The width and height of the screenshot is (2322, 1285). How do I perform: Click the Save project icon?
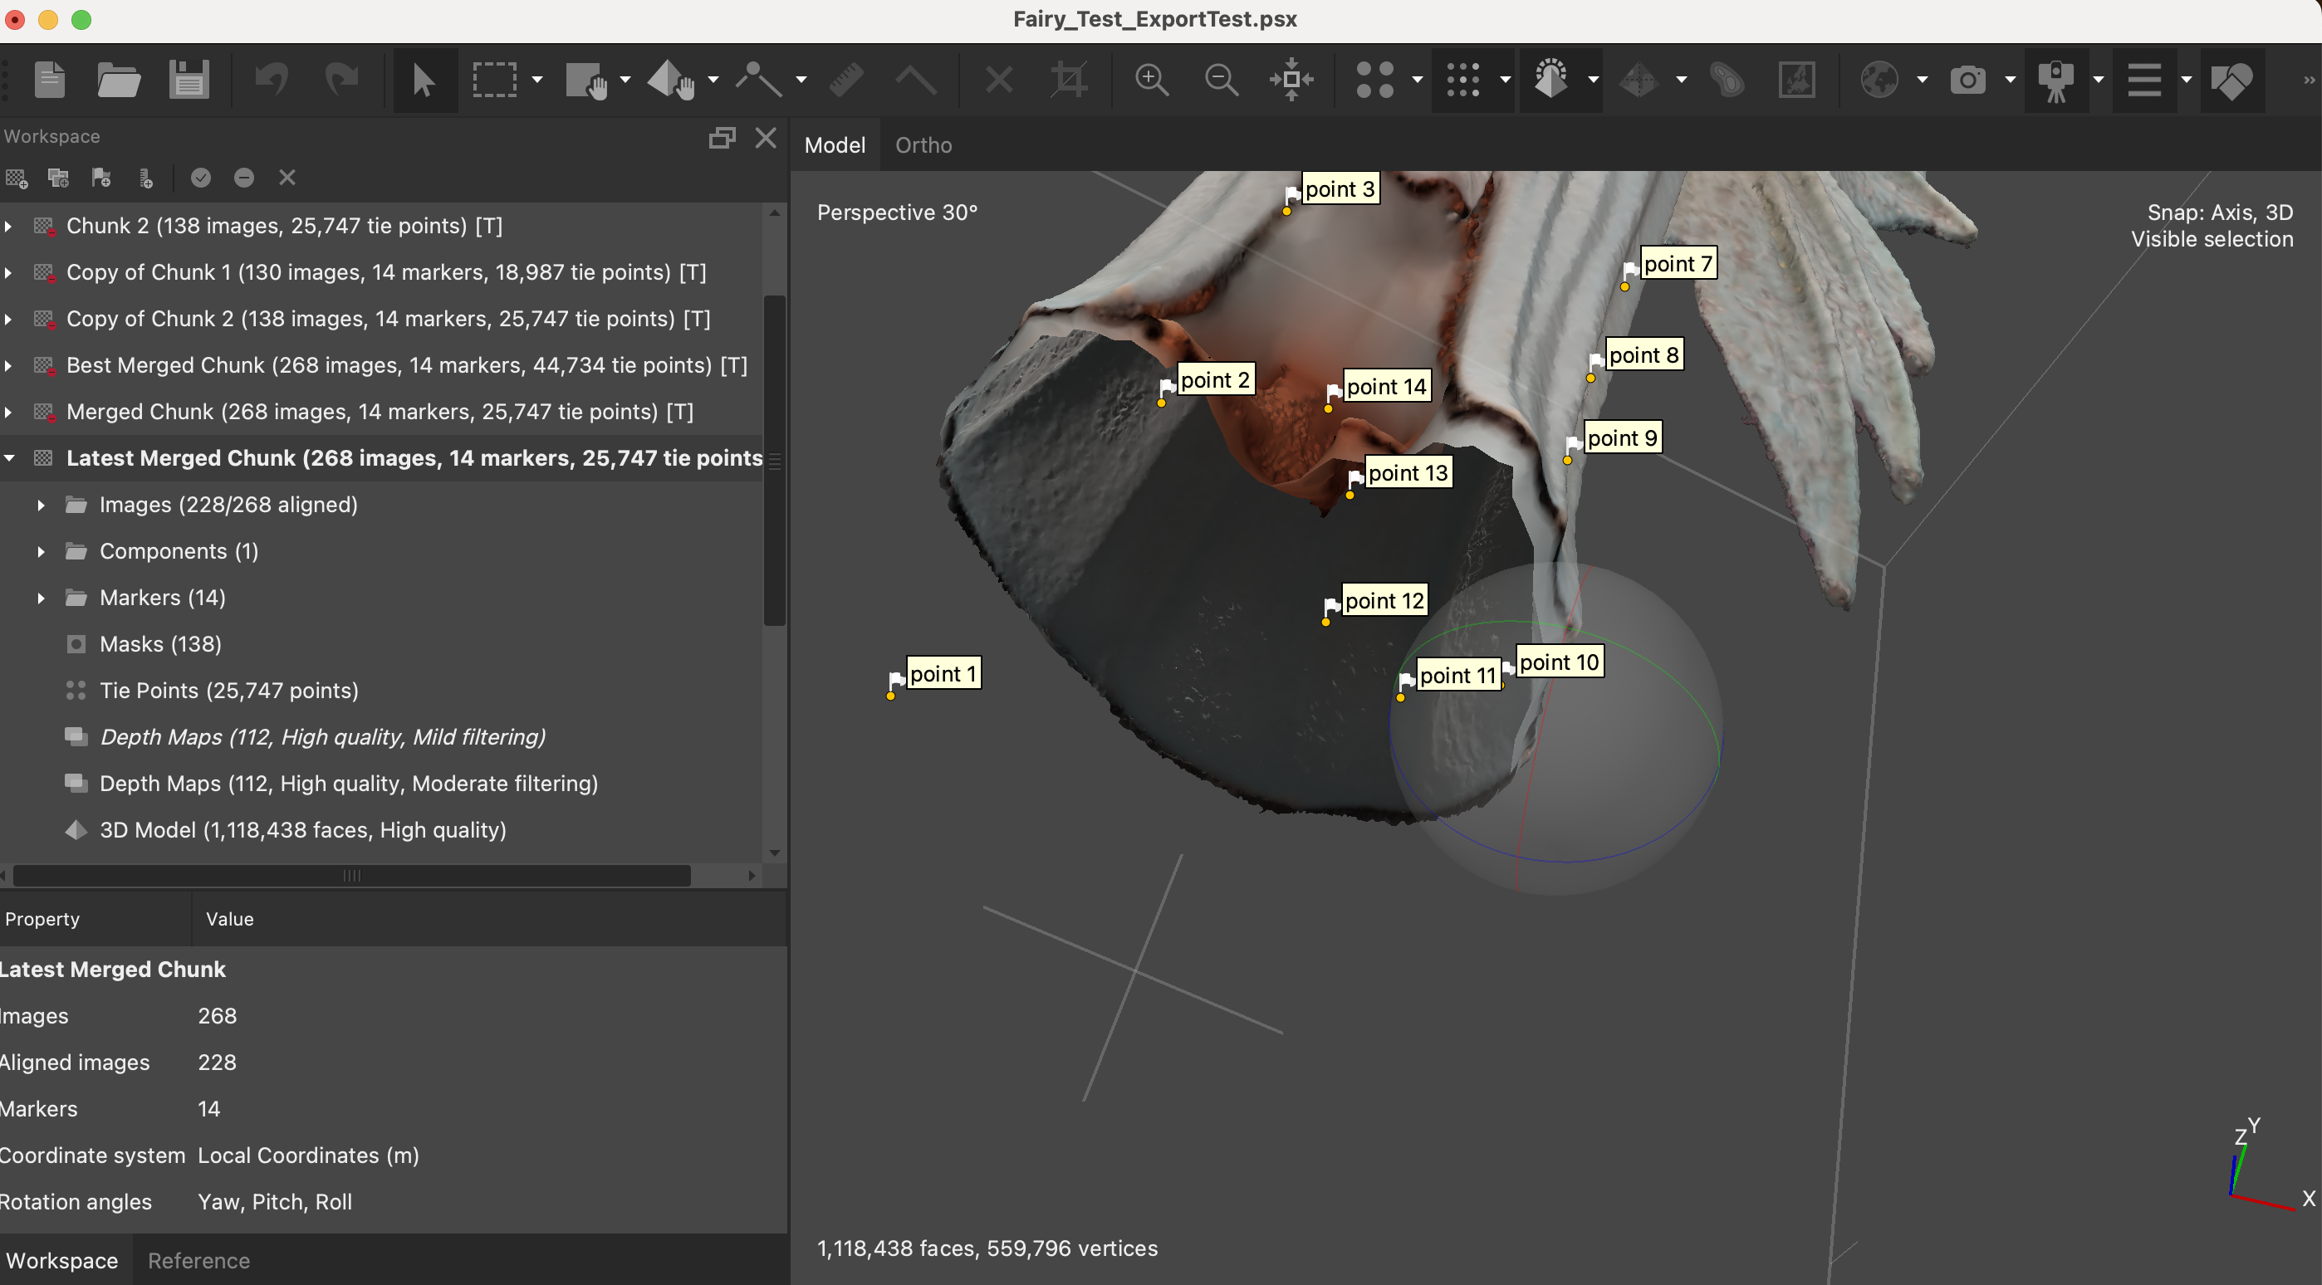[x=189, y=81]
